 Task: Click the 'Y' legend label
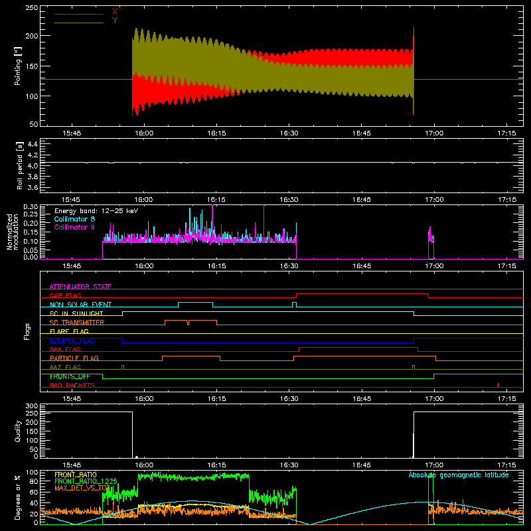[115, 21]
